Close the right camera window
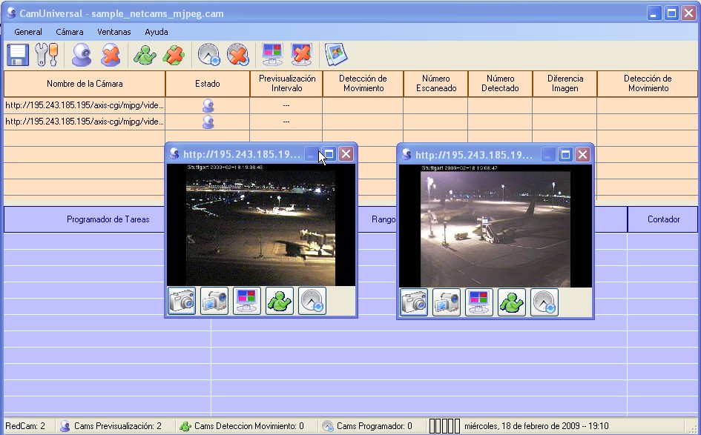This screenshot has width=701, height=435. coord(582,155)
